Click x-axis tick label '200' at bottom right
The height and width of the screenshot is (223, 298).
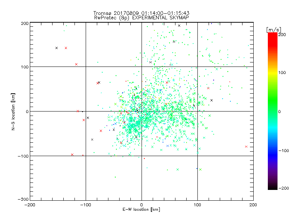253,205
